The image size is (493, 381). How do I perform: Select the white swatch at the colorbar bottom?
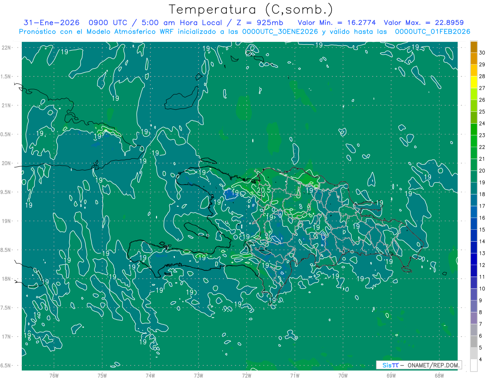pos(474,365)
